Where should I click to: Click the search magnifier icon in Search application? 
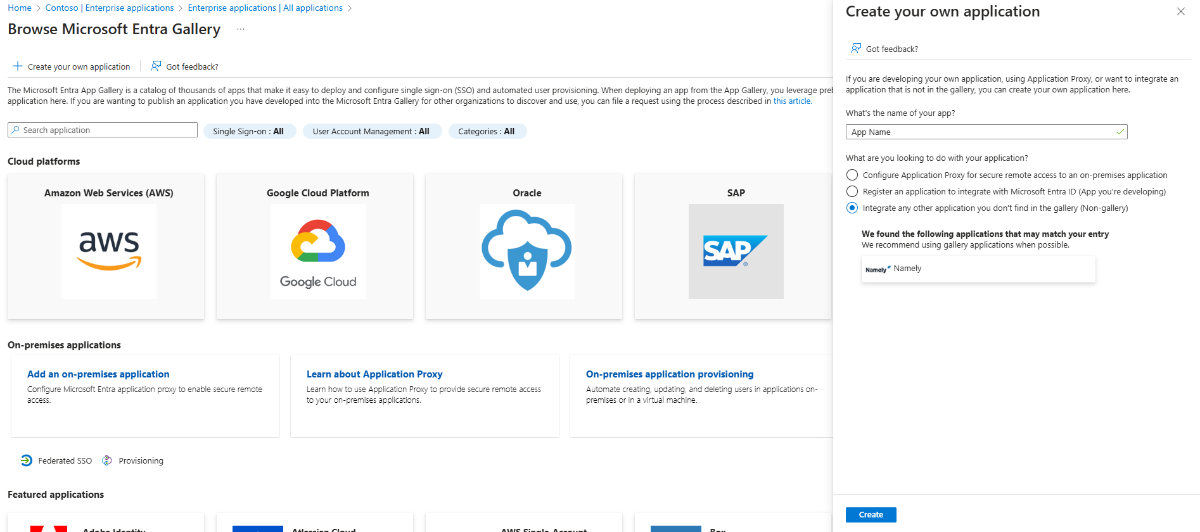[15, 130]
